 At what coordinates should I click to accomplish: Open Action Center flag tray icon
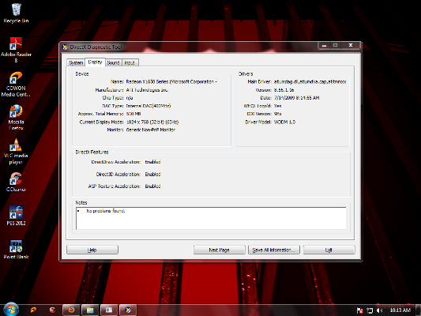[359, 310]
